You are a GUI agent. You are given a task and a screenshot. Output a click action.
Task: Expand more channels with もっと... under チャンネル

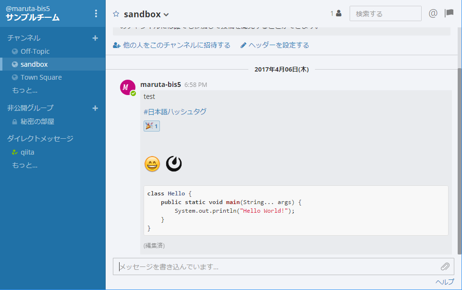pyautogui.click(x=24, y=90)
